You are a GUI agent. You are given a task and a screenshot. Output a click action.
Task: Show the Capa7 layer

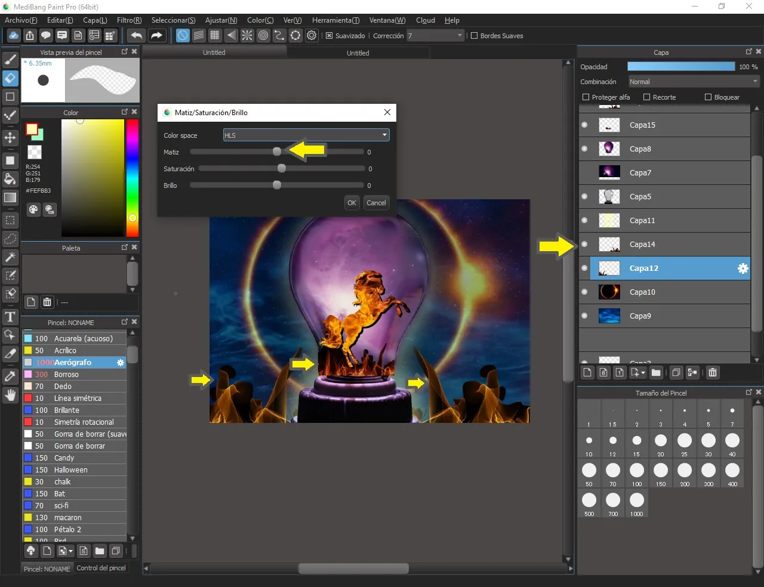pyautogui.click(x=584, y=173)
